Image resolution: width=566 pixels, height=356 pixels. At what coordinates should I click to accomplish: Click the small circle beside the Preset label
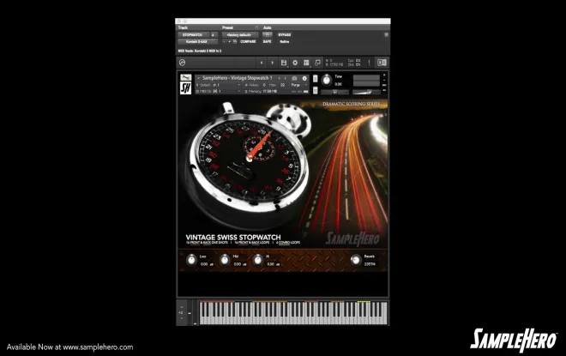click(x=256, y=27)
